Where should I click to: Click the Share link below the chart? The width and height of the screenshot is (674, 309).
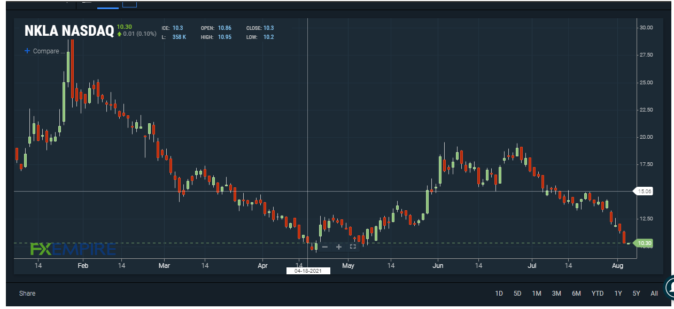27,293
